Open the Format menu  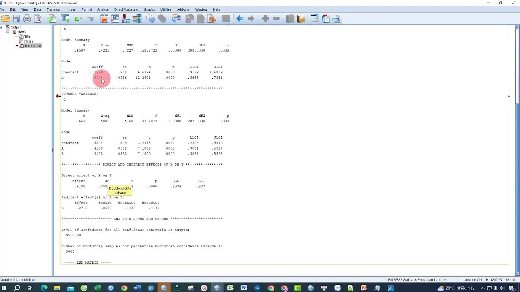click(x=87, y=9)
